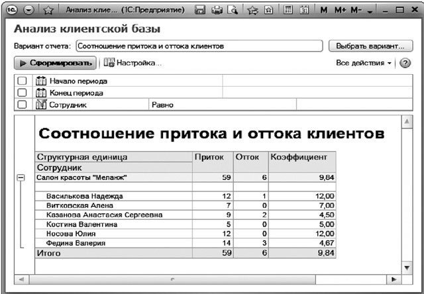Select the Салон красоты "Меланж" row

[x=185, y=177]
